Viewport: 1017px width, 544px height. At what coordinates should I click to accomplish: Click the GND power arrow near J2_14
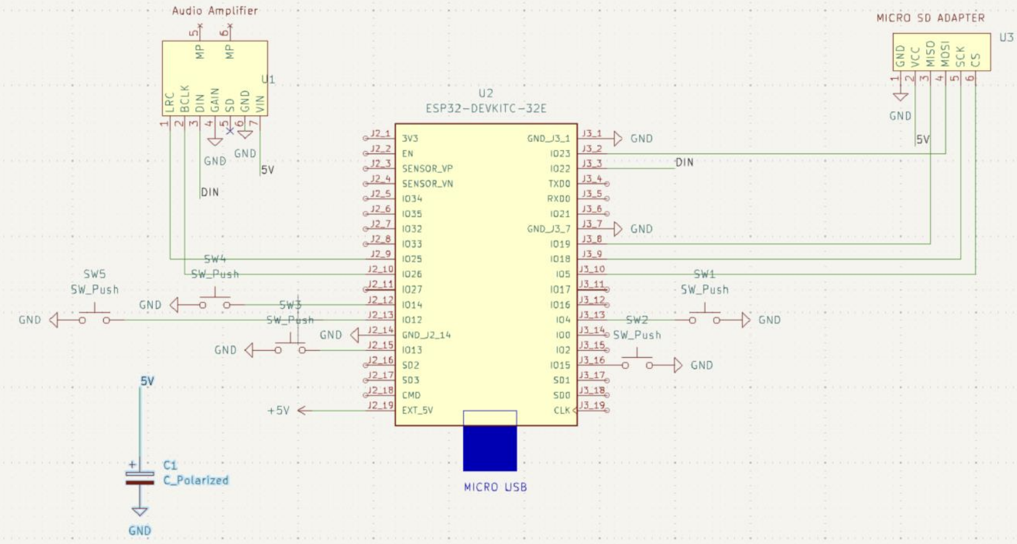pos(354,335)
